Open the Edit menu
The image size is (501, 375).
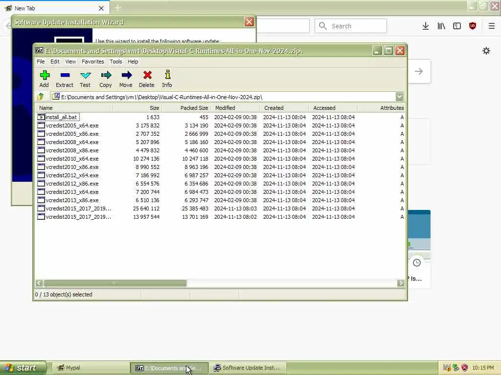(55, 62)
